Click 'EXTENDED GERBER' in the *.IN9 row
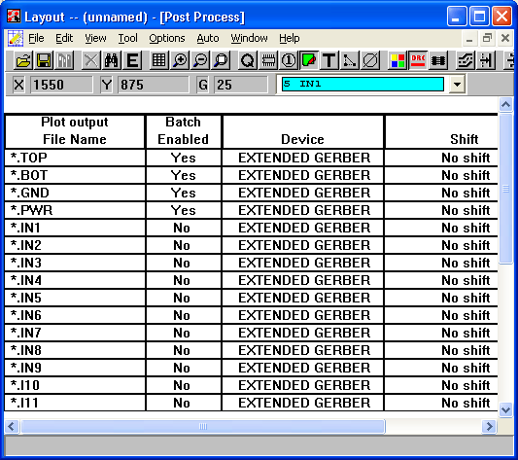The image size is (518, 460). (x=304, y=368)
